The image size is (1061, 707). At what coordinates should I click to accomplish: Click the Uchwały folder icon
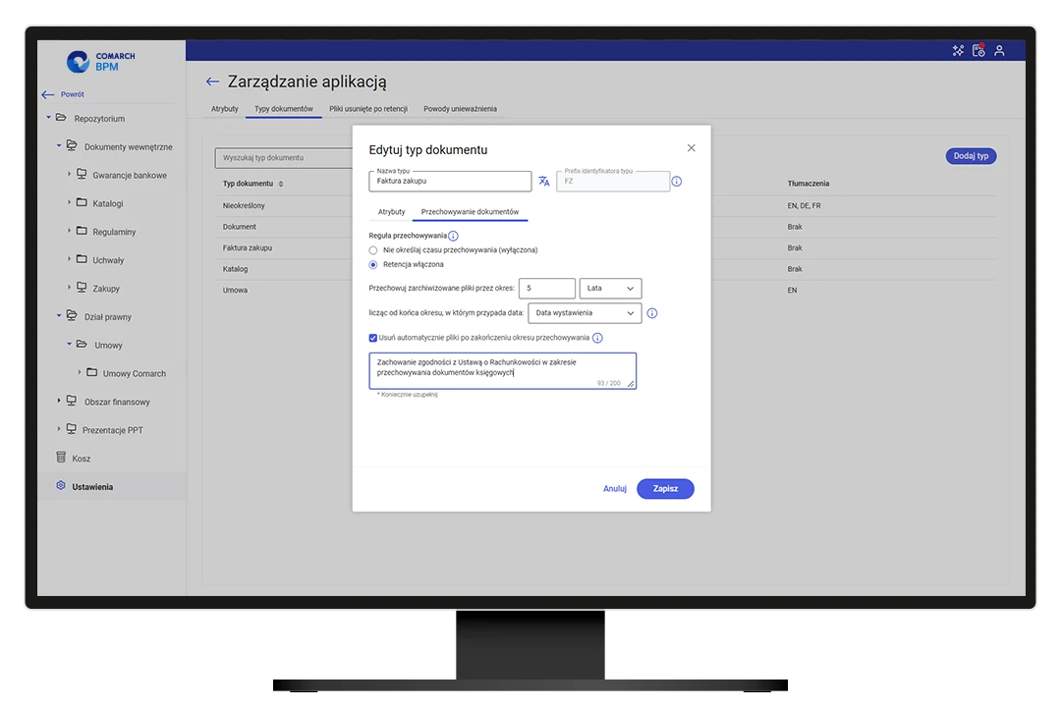coord(82,259)
